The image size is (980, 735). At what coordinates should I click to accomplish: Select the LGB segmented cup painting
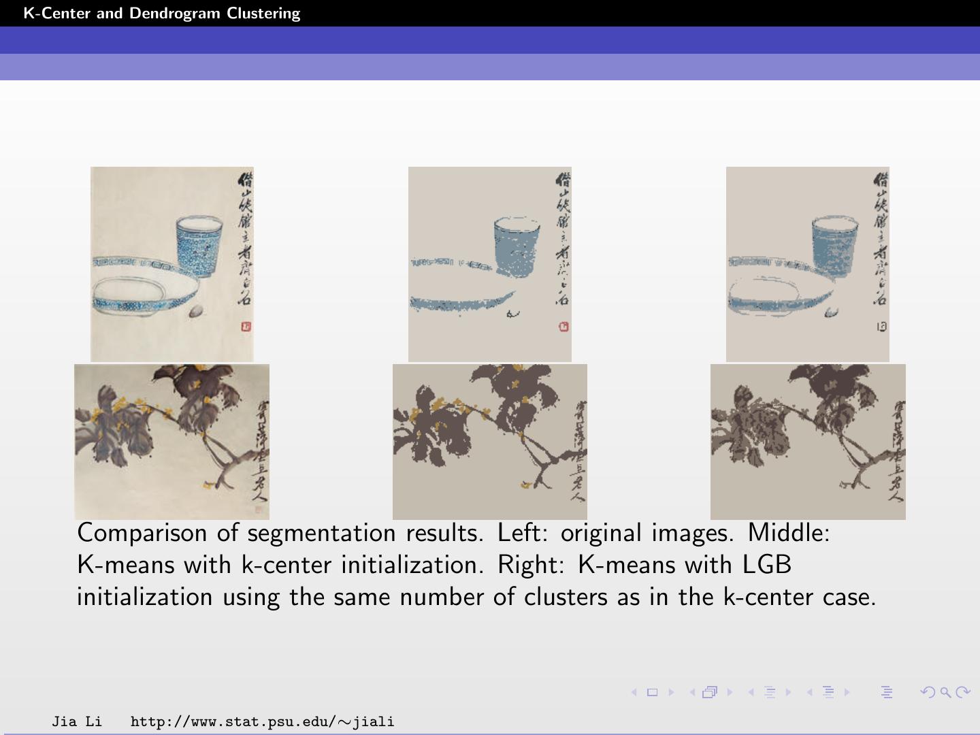point(808,264)
